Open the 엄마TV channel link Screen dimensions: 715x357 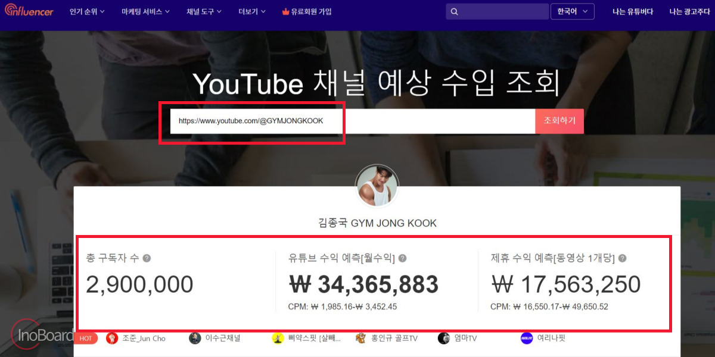[x=465, y=339]
